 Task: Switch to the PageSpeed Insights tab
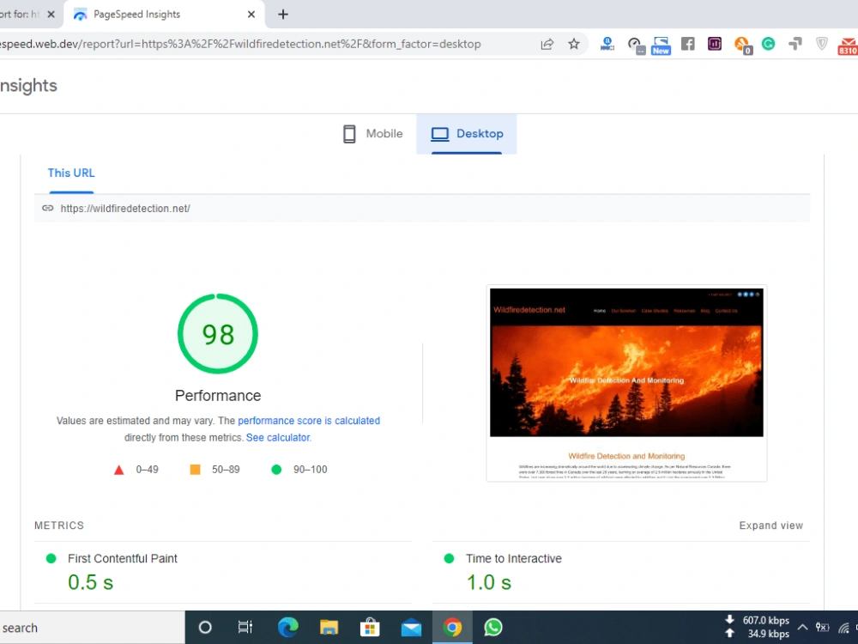click(164, 15)
